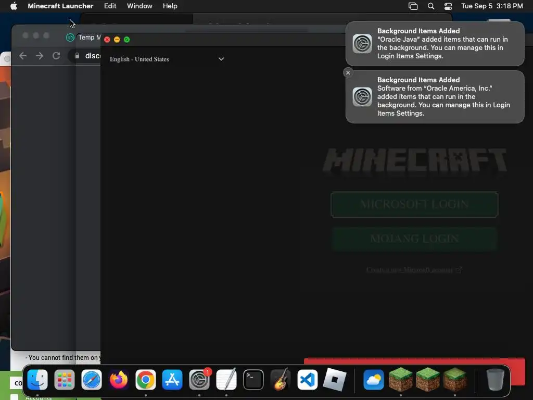The width and height of the screenshot is (533, 400).
Task: Dismiss the Oracle America notification with X
Action: [x=348, y=72]
